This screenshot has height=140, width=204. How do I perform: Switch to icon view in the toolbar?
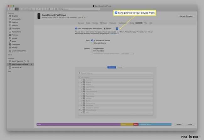point(17,9)
